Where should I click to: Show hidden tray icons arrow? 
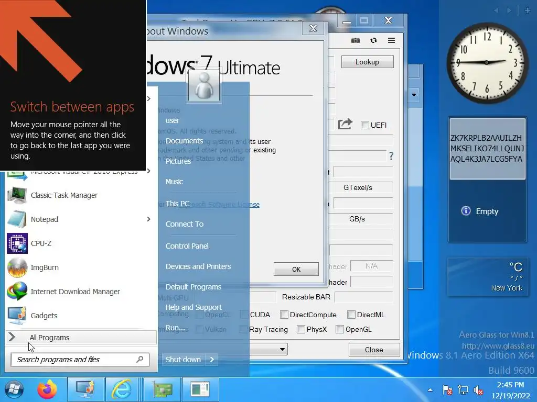click(x=430, y=390)
